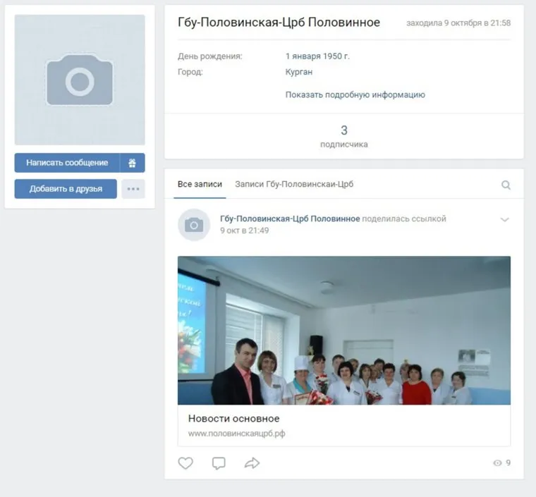This screenshot has height=497, width=536.
Task: Click the wall search magnifier icon
Action: point(506,185)
